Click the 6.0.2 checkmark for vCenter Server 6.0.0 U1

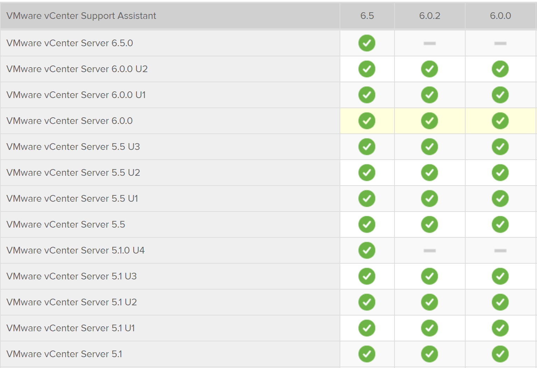430,95
